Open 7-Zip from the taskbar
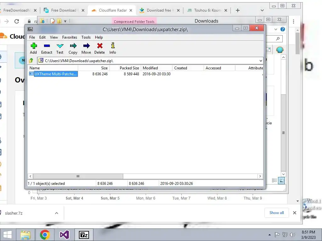Screen dimensions: 322x241 point(84,235)
